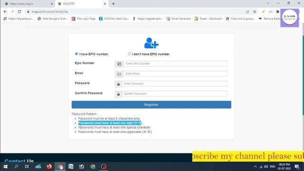This screenshot has width=304, height=171.
Task: Show hidden system tray icons
Action: point(255,167)
